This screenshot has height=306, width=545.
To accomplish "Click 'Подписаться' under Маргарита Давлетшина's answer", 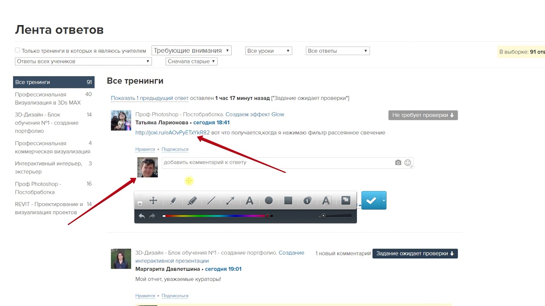I will point(175,296).
